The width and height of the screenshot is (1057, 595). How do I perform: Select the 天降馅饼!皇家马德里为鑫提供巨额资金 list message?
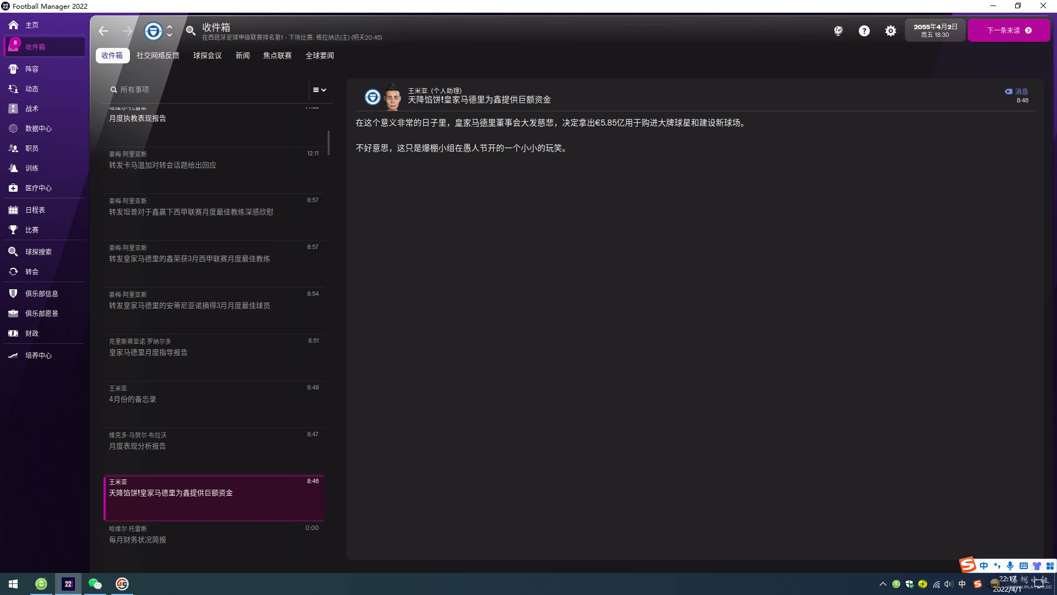click(215, 497)
